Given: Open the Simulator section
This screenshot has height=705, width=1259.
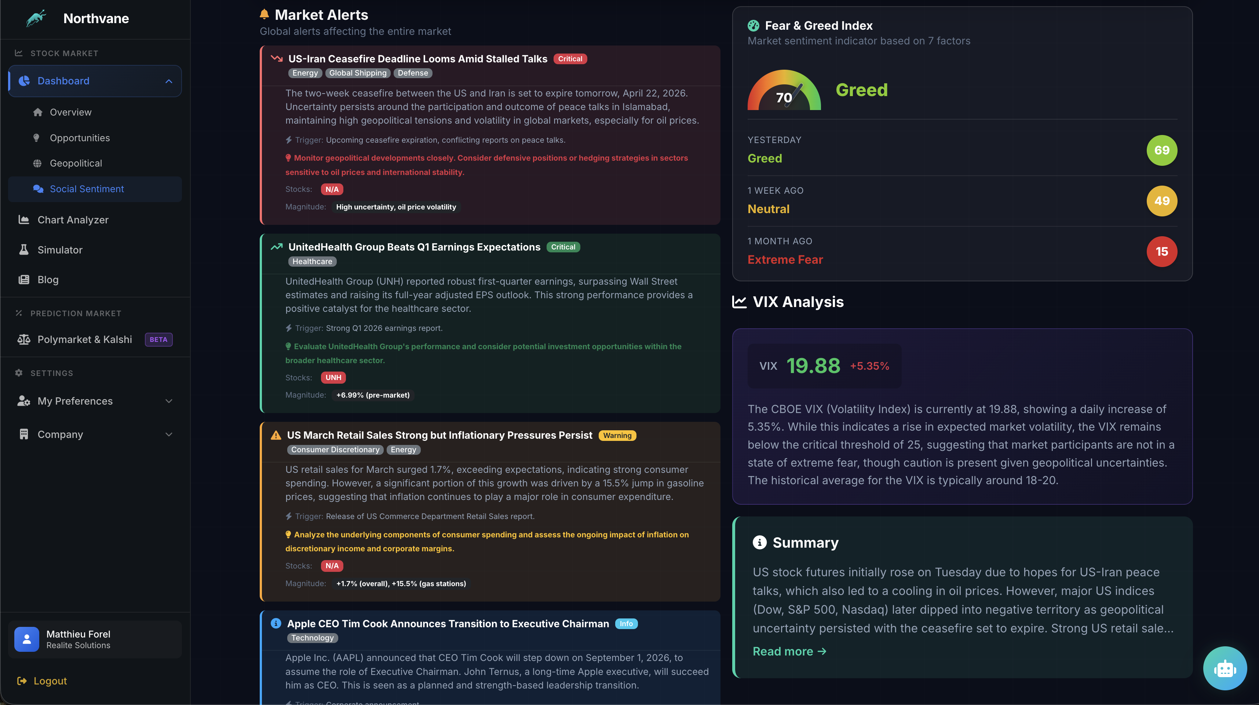Looking at the screenshot, I should point(95,250).
